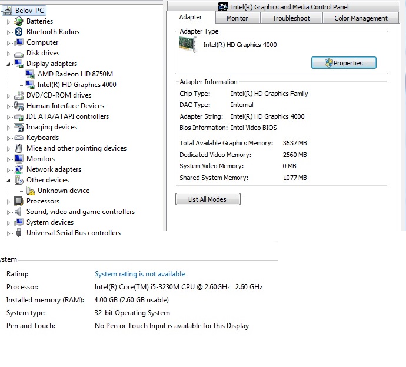
Task: Expand the Keyboards node
Action: coord(8,138)
